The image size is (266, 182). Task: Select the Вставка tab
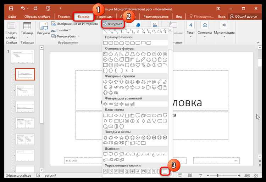click(x=83, y=17)
